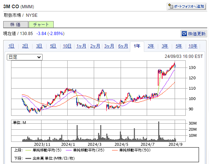Select the active 1年 range tab

tap(137, 46)
